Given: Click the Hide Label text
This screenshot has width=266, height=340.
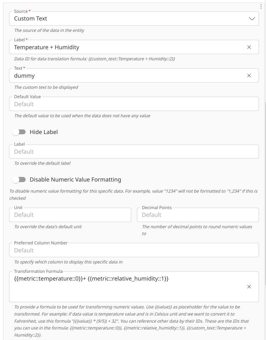Looking at the screenshot, I should 44,132.
